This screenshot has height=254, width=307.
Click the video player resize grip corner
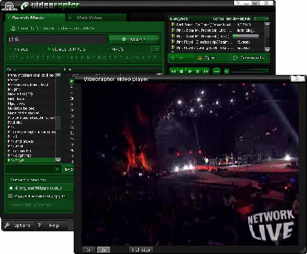coord(303,251)
